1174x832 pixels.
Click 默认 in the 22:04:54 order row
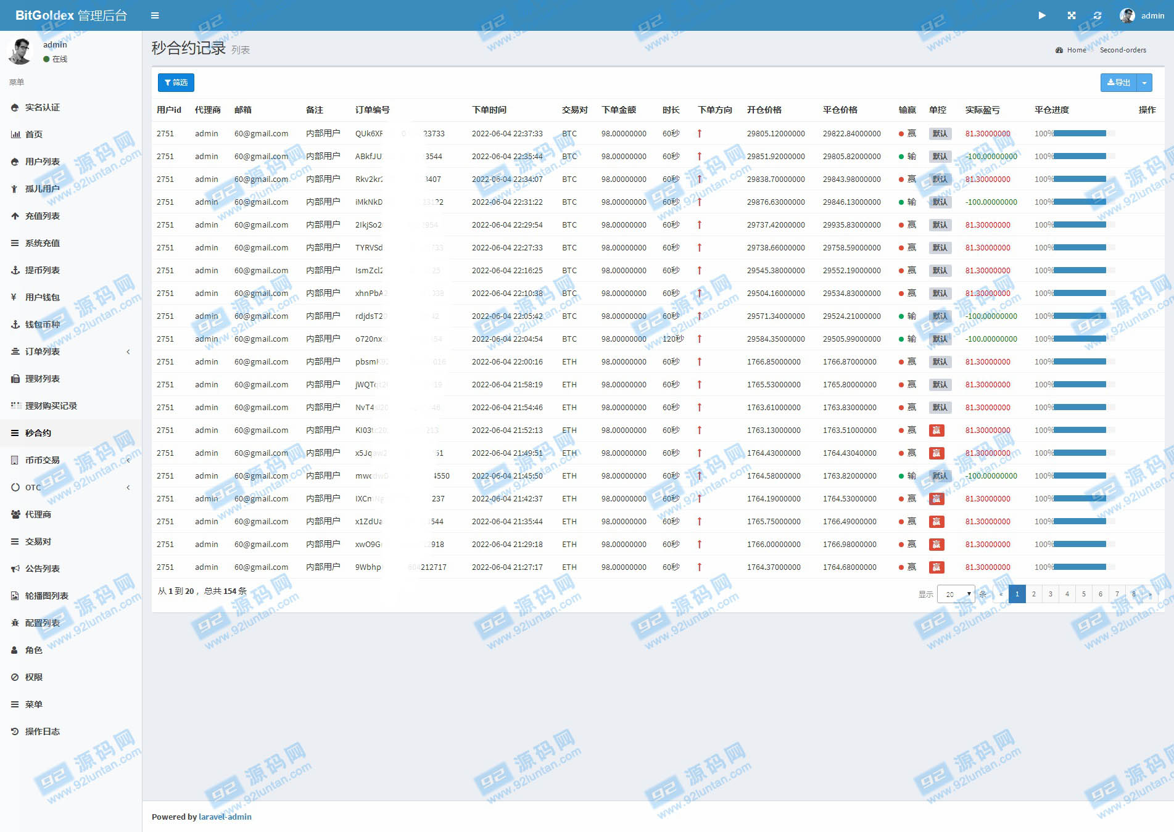click(940, 339)
